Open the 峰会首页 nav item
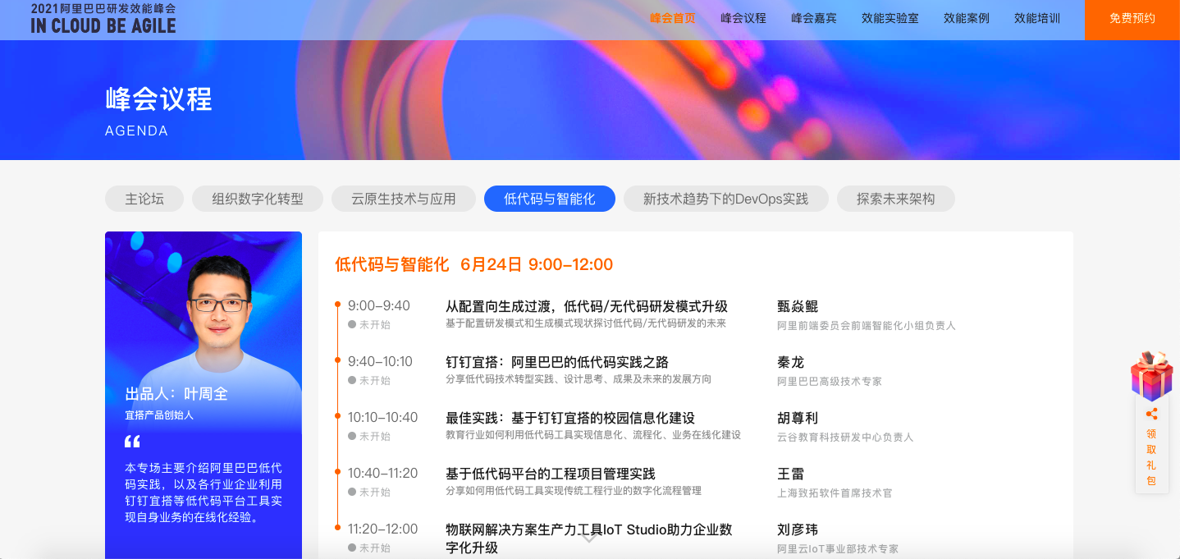 tap(673, 18)
